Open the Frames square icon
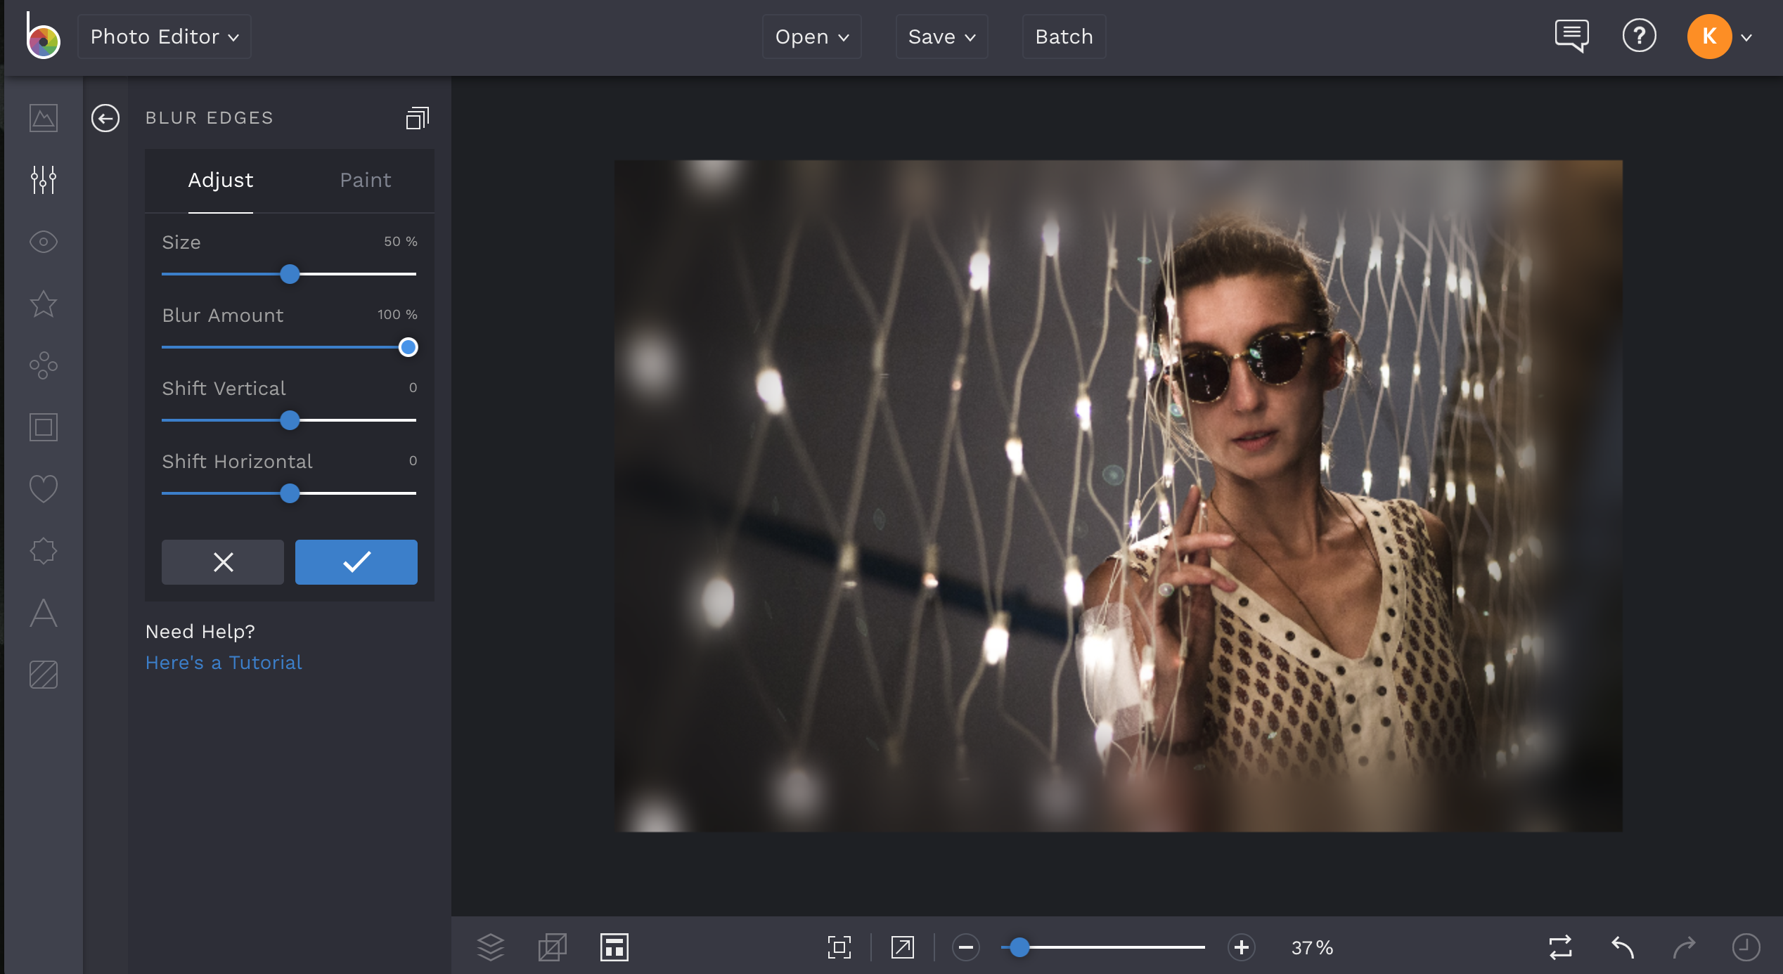Viewport: 1783px width, 974px height. coord(44,427)
